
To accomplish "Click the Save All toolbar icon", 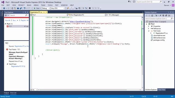I will coord(21,8).
